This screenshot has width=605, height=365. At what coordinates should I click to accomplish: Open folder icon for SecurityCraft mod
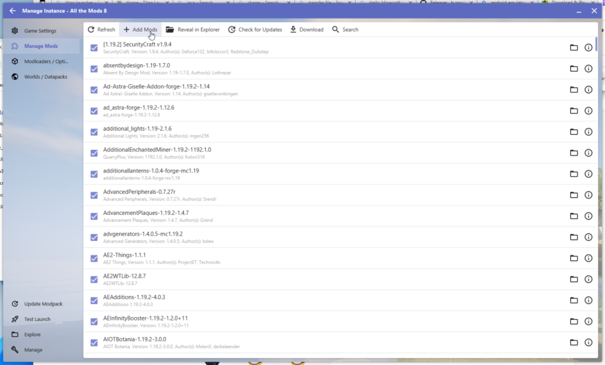point(574,47)
